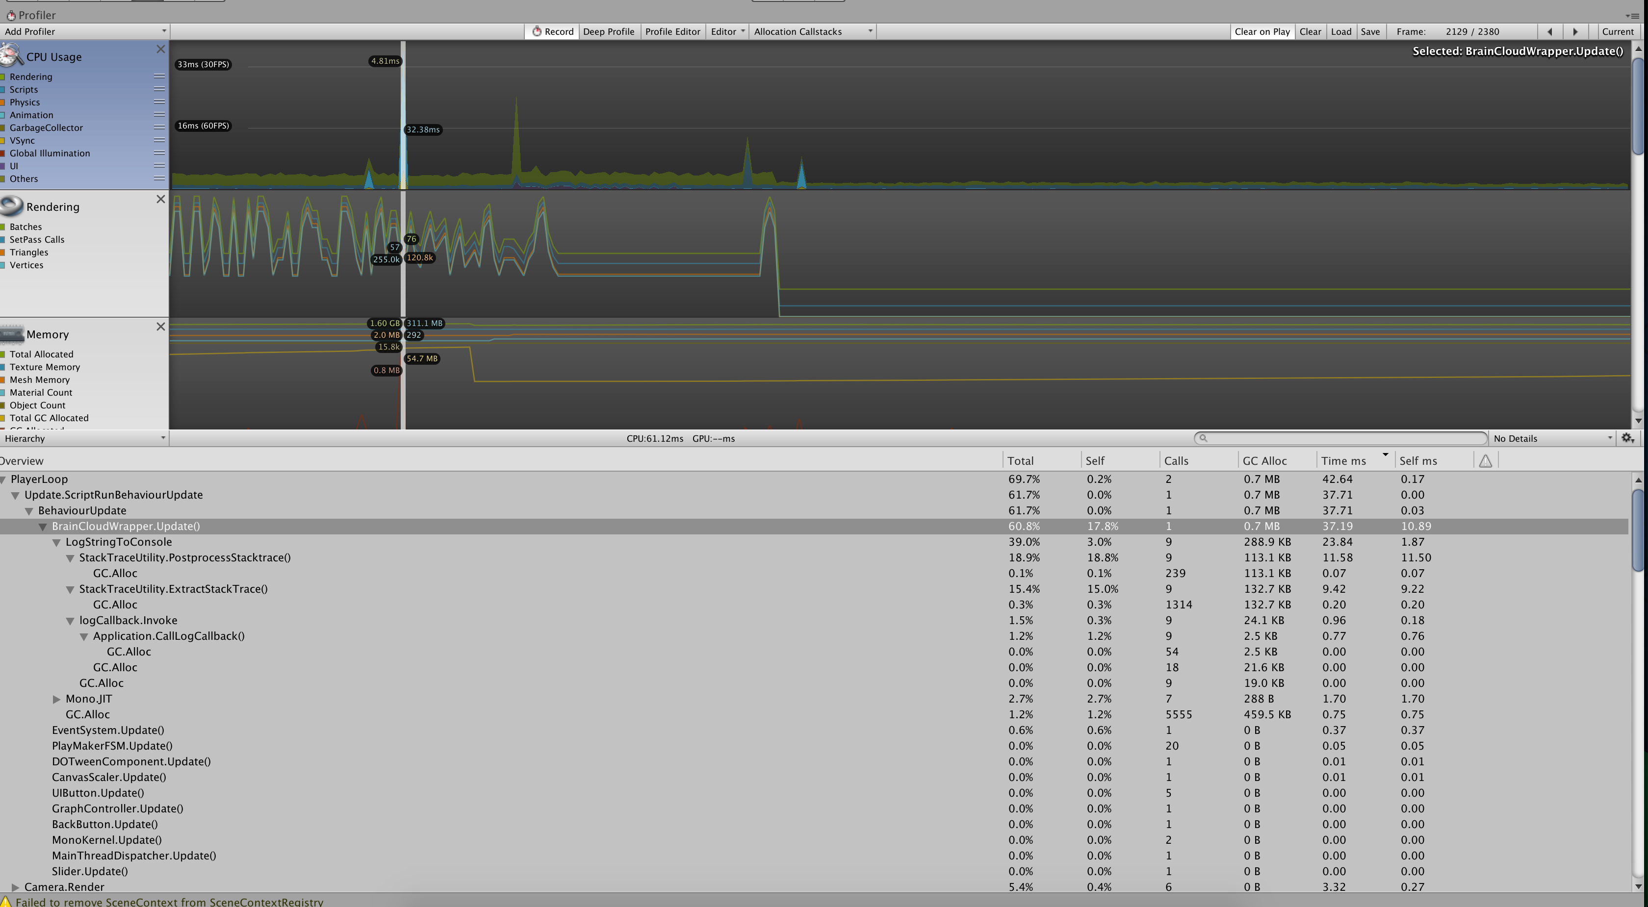1648x907 pixels.
Task: Open the Add Profiler dropdown
Action: pos(83,31)
